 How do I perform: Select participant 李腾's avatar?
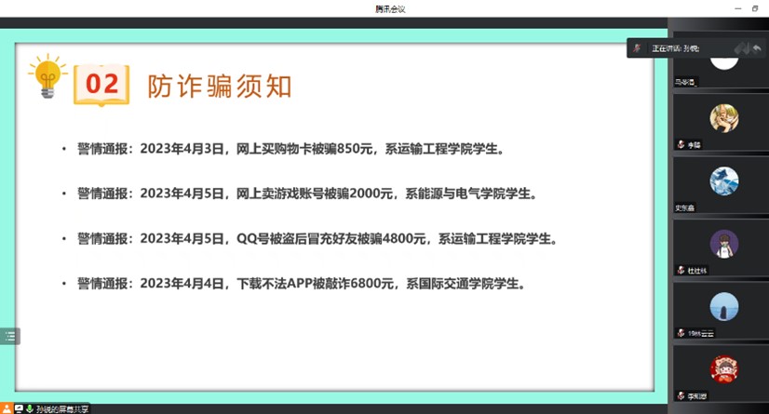(723, 118)
